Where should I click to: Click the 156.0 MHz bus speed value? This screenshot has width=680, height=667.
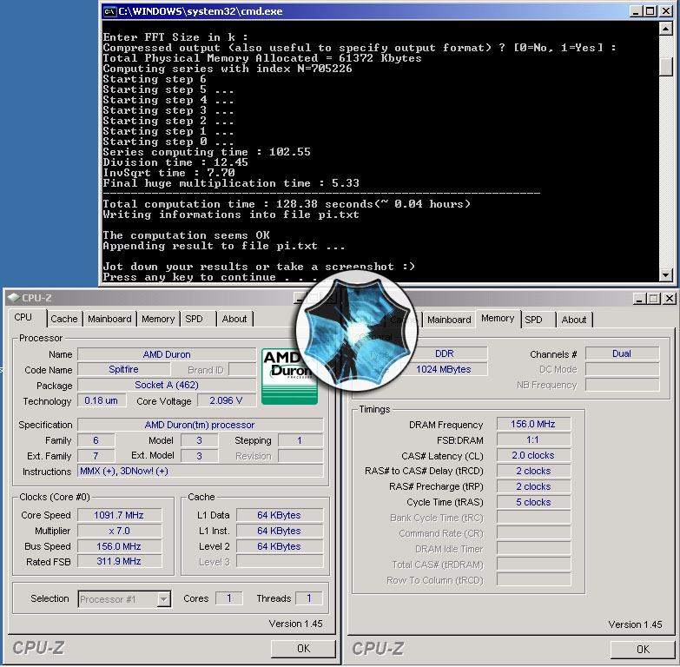pos(119,546)
